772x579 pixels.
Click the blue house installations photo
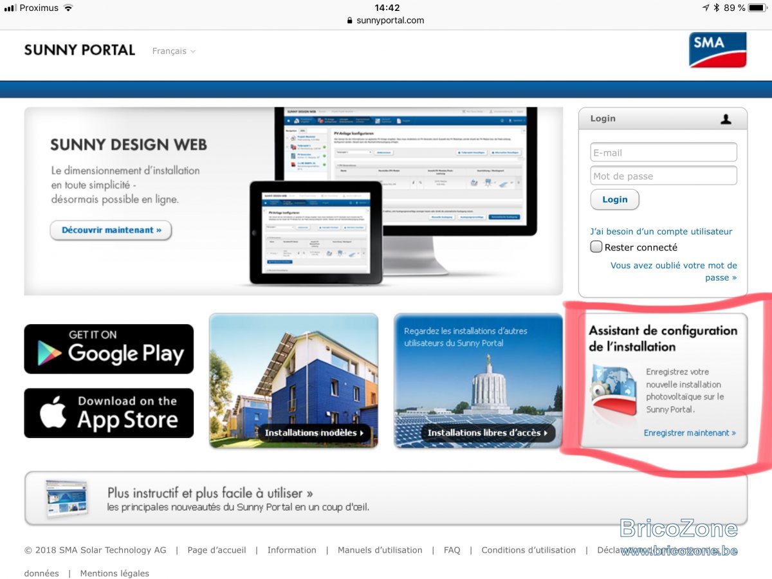[x=293, y=380]
